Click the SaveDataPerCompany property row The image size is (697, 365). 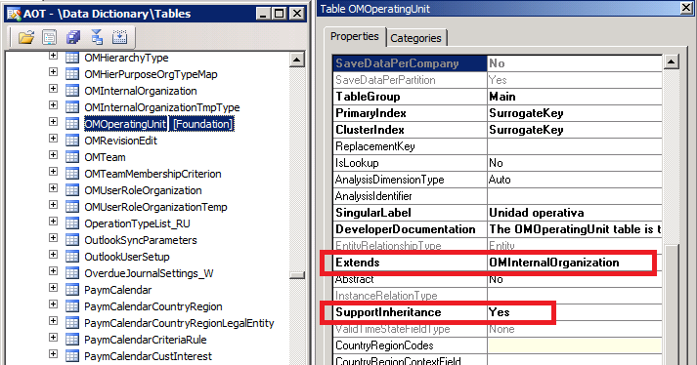coord(497,63)
